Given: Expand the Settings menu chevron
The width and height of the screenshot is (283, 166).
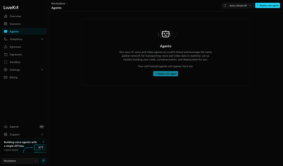Looking at the screenshot, I should click(x=42, y=70).
